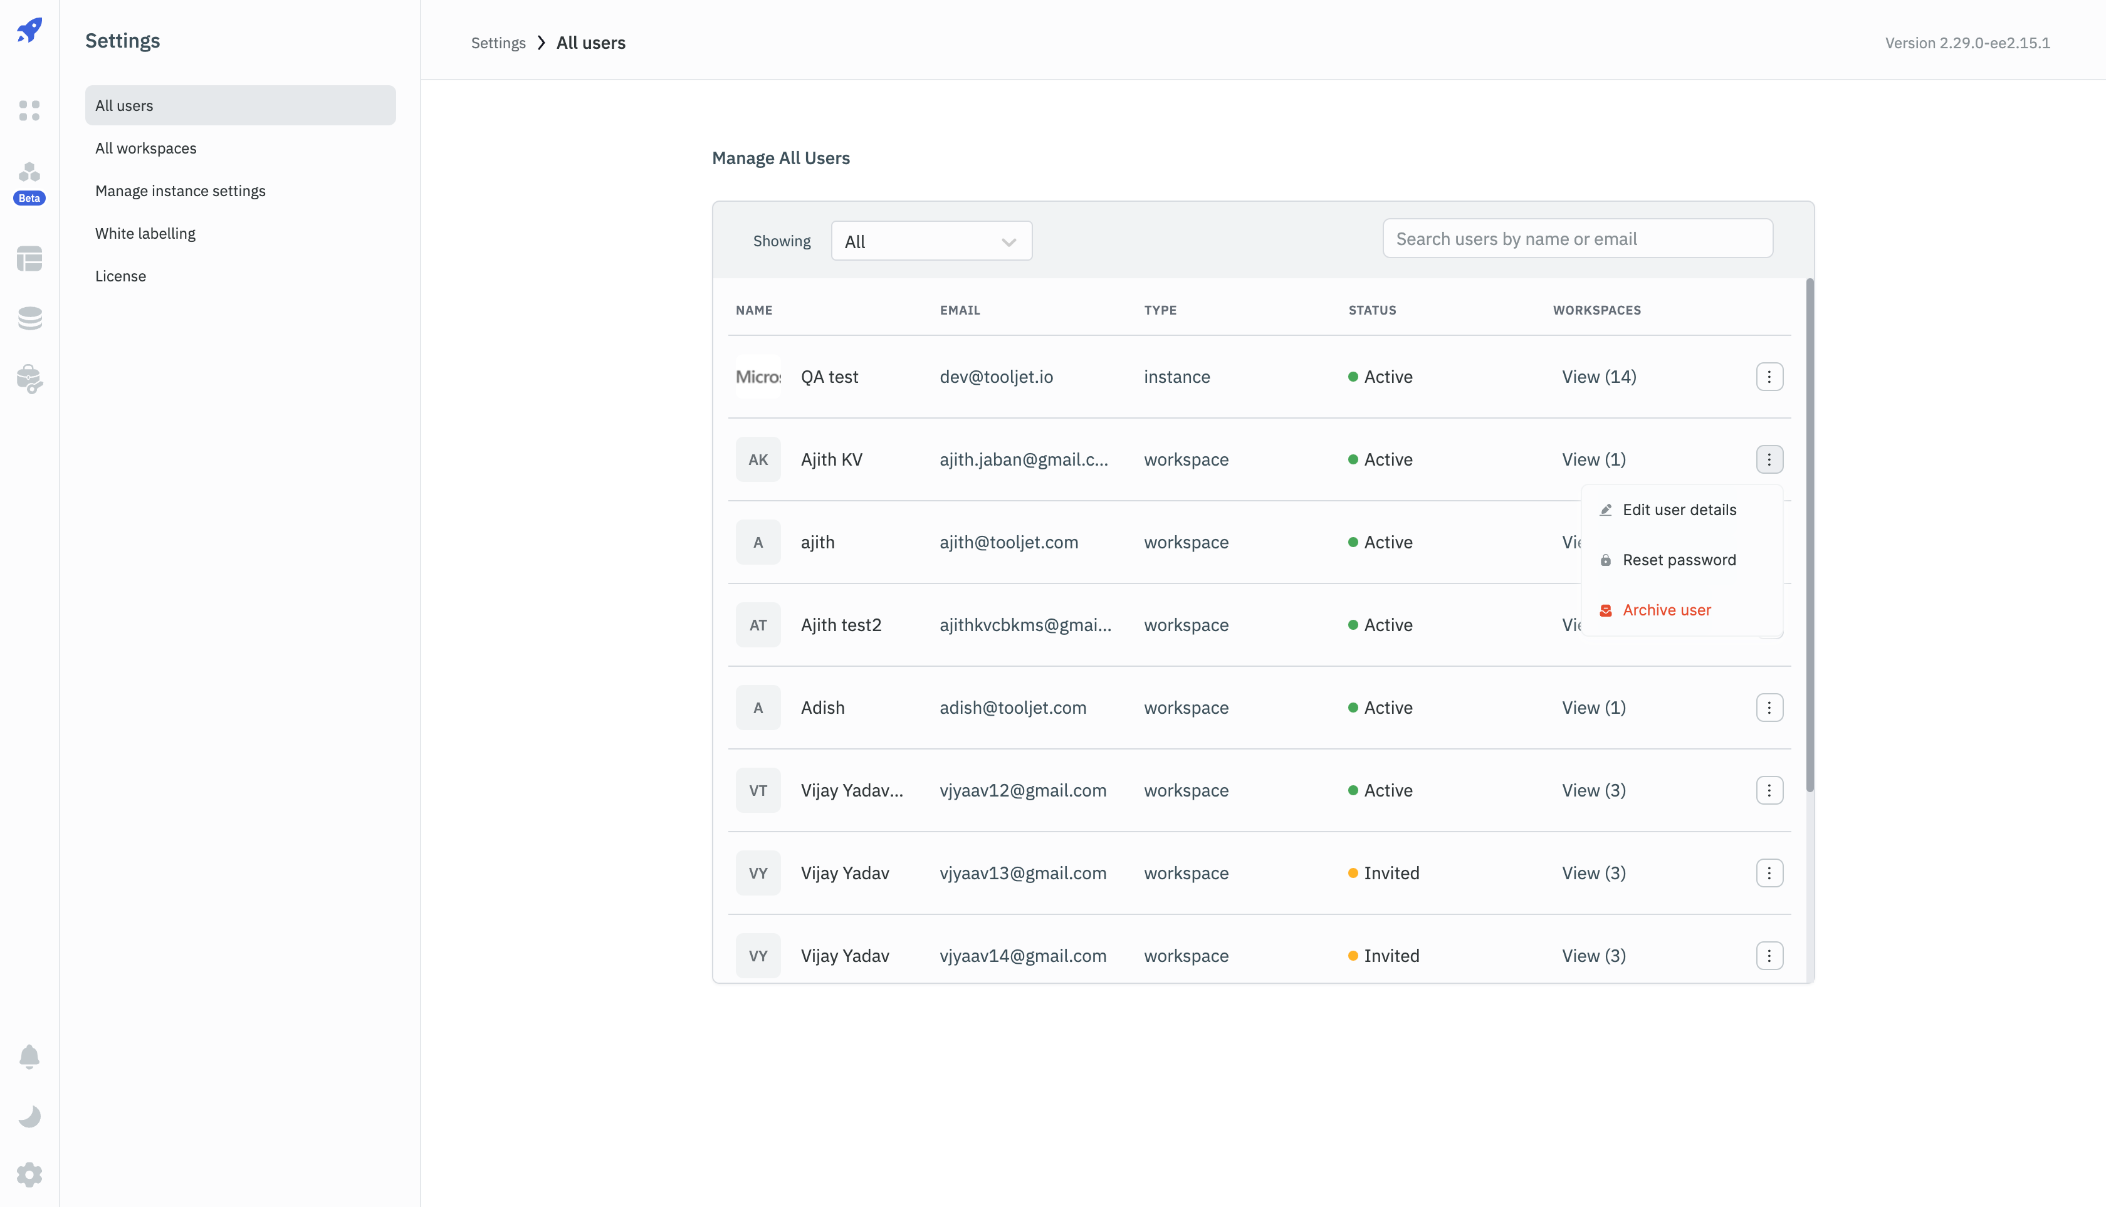2106x1207 pixels.
Task: Go to All workspaces settings page
Action: click(146, 149)
